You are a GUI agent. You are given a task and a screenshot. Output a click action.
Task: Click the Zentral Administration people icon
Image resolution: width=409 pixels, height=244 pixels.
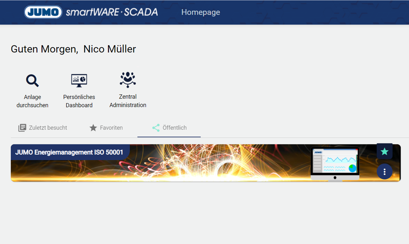tap(128, 80)
